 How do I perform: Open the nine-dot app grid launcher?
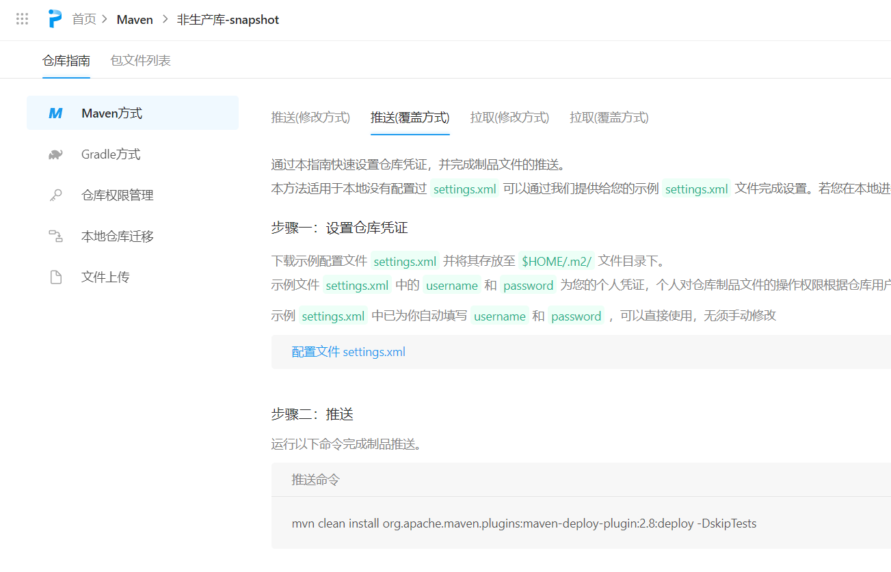point(22,19)
